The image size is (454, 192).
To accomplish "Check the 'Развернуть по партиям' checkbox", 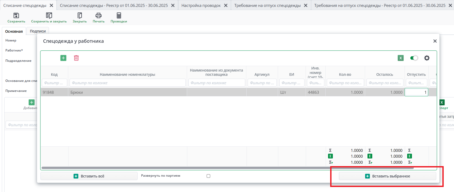I will pos(208,176).
